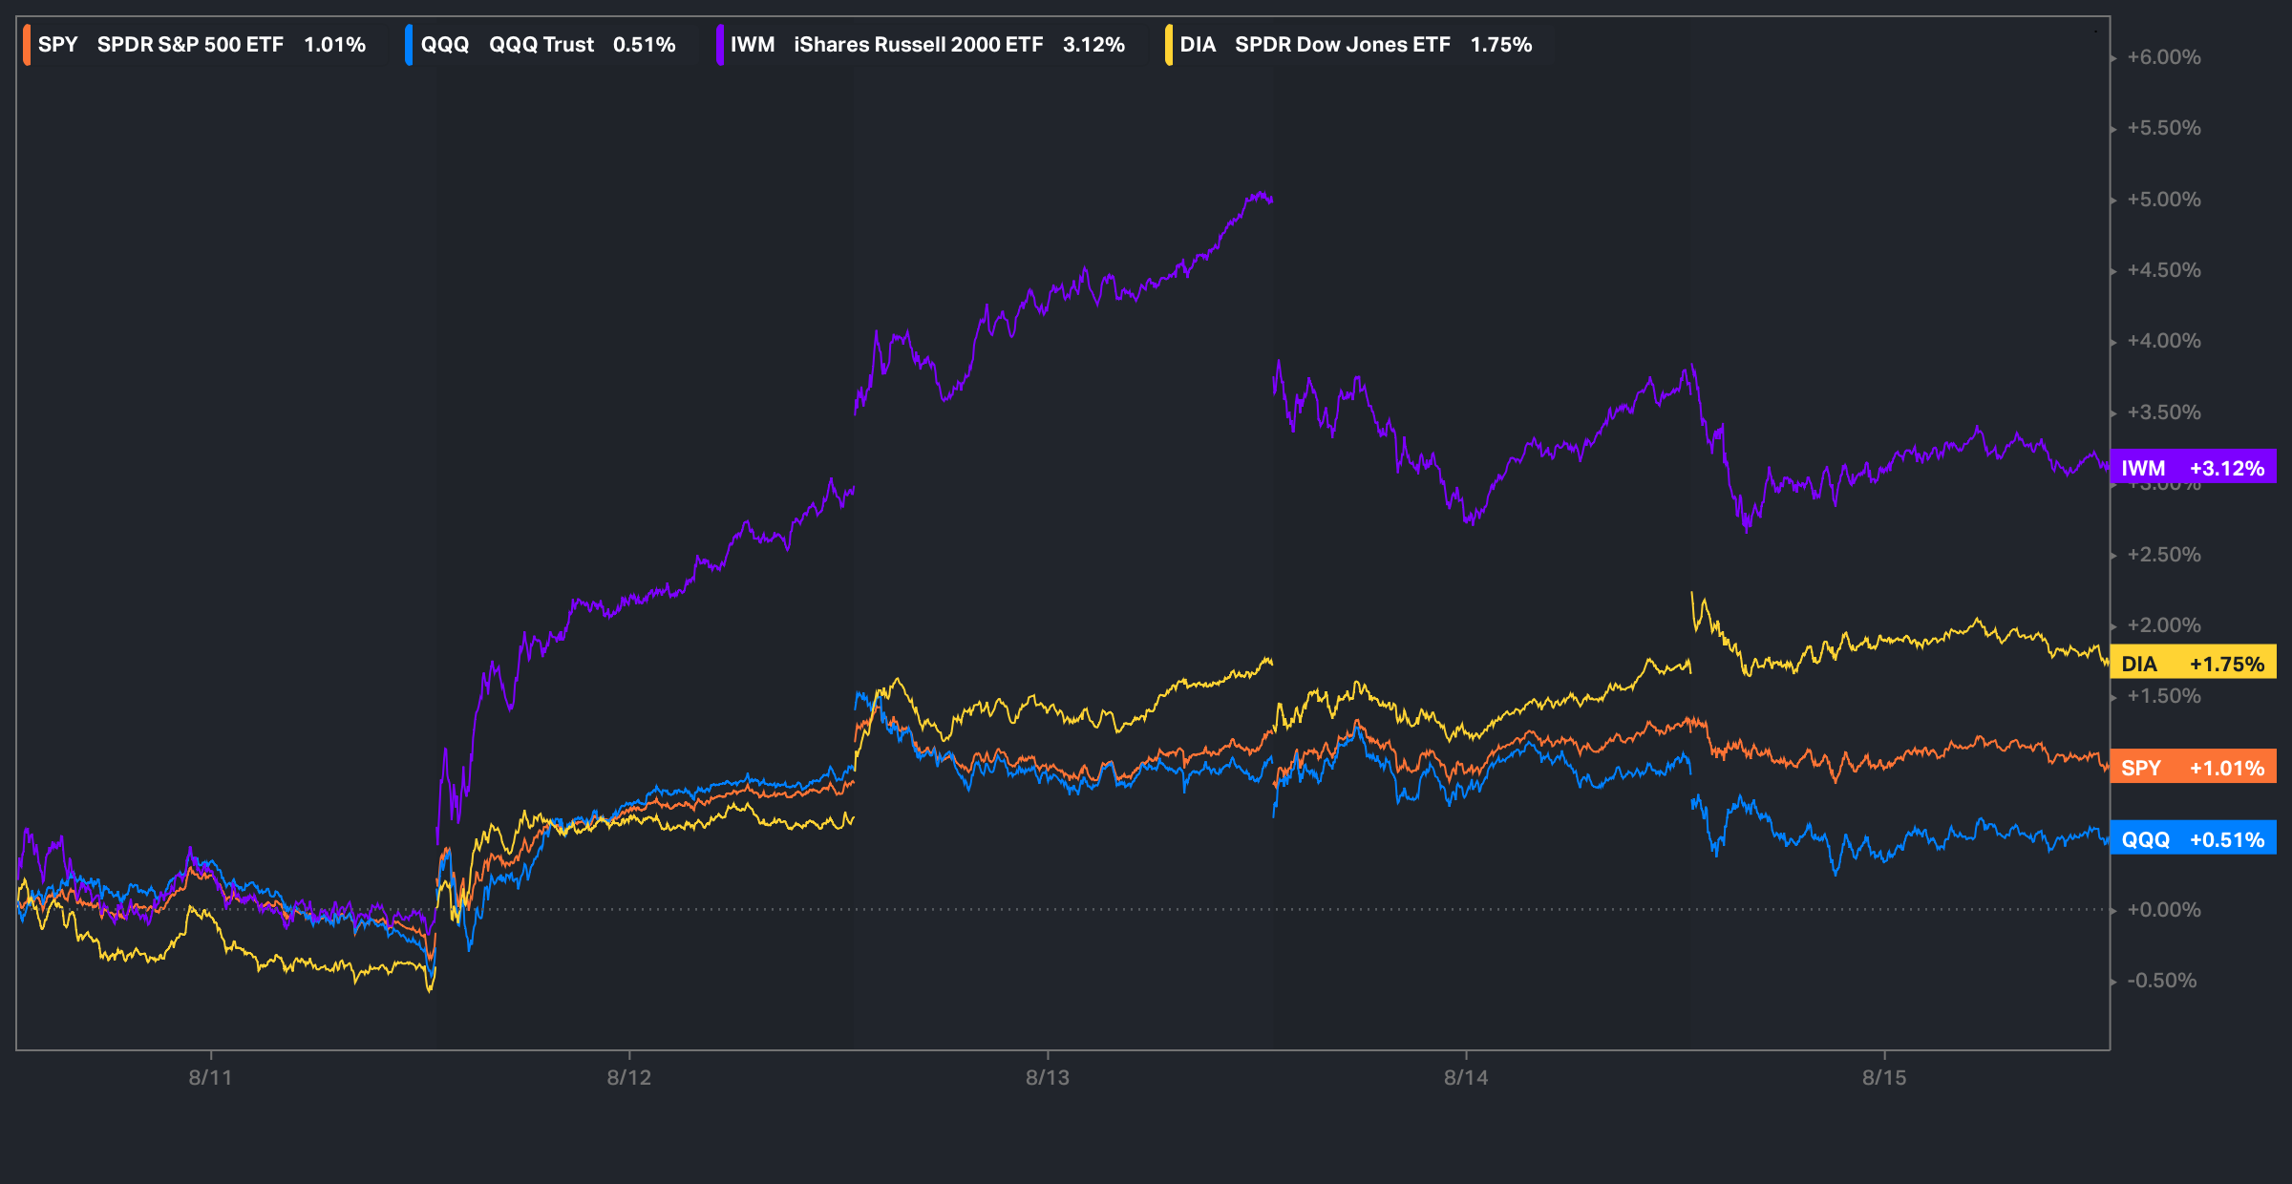Viewport: 2292px width, 1184px height.
Task: Click the purple IWM color marker in legend
Action: tap(719, 45)
